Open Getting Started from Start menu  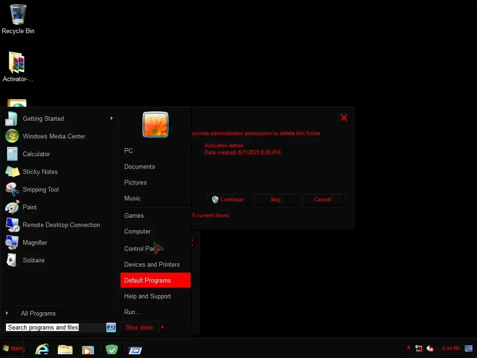coord(60,118)
